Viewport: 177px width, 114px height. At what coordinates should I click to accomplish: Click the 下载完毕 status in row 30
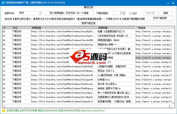point(17,67)
